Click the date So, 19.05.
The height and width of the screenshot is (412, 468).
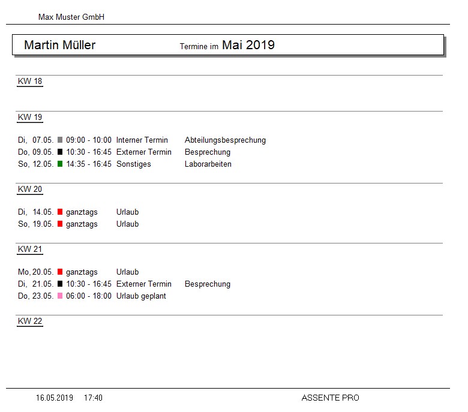36,224
